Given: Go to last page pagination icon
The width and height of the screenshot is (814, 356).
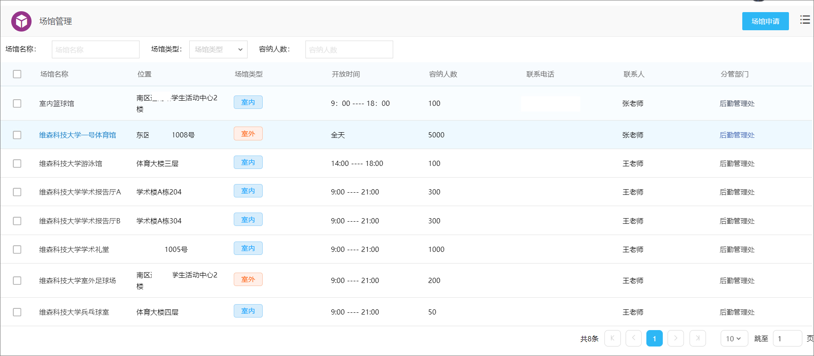Looking at the screenshot, I should (697, 338).
